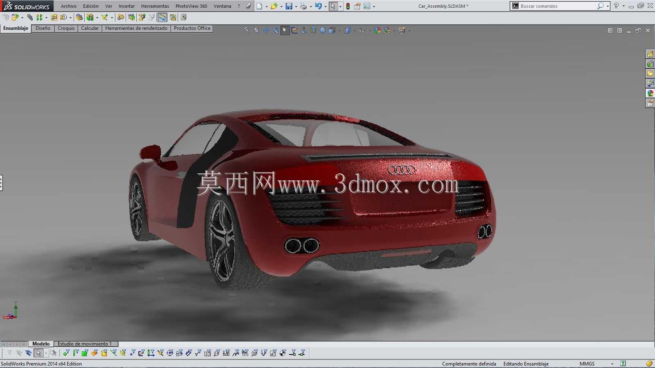655x368 pixels.
Task: Toggle the filter faces green icon
Action: pos(85,353)
